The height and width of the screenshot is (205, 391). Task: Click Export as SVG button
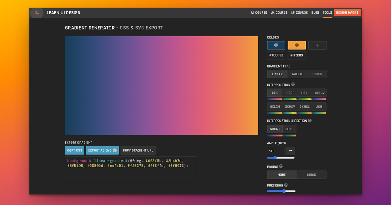click(x=102, y=150)
